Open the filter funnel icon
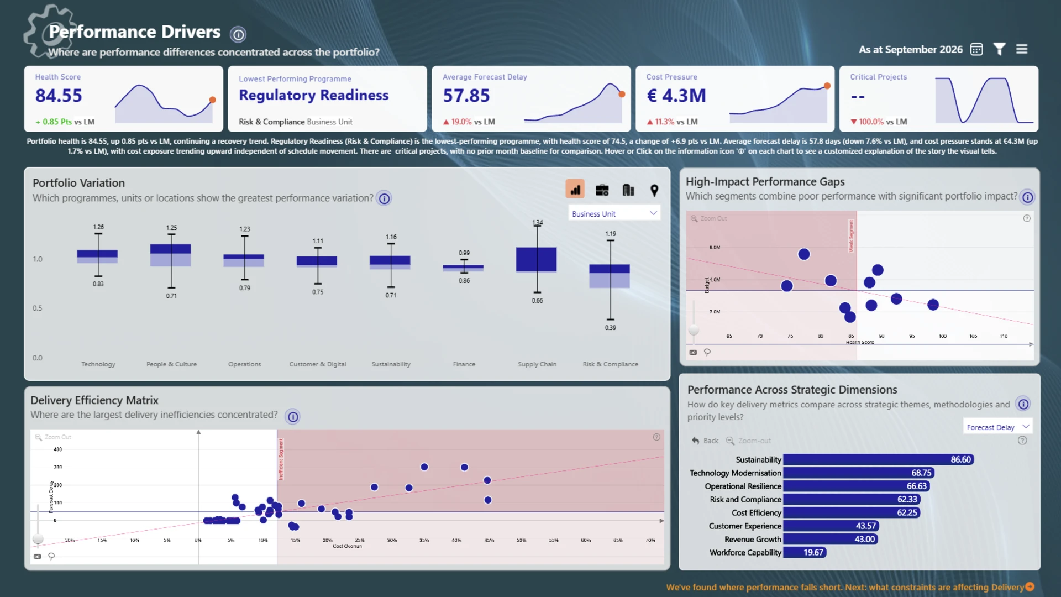The image size is (1061, 597). pos(999,49)
